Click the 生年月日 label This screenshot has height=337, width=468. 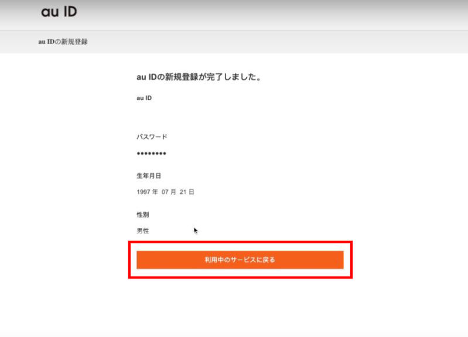pyautogui.click(x=148, y=176)
